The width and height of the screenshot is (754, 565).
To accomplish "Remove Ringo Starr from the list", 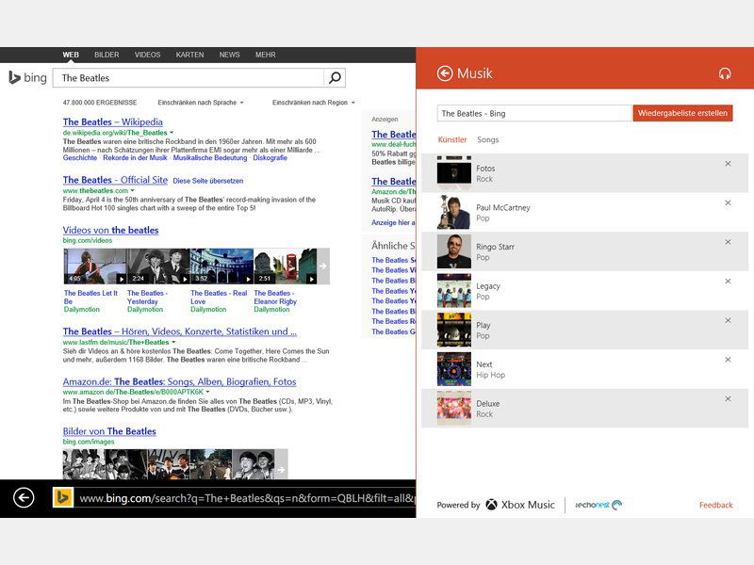I will pos(728,242).
